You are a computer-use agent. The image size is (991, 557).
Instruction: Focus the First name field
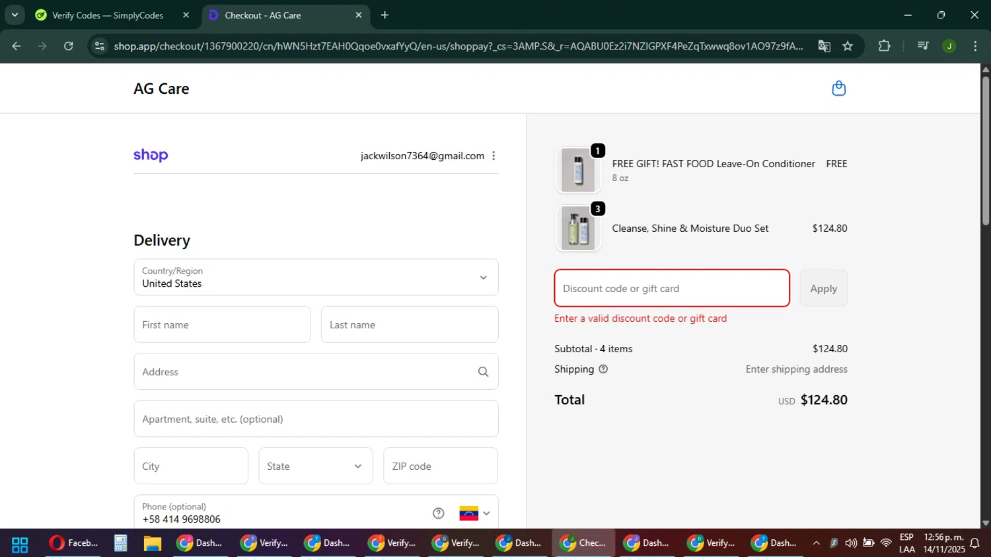[222, 324]
